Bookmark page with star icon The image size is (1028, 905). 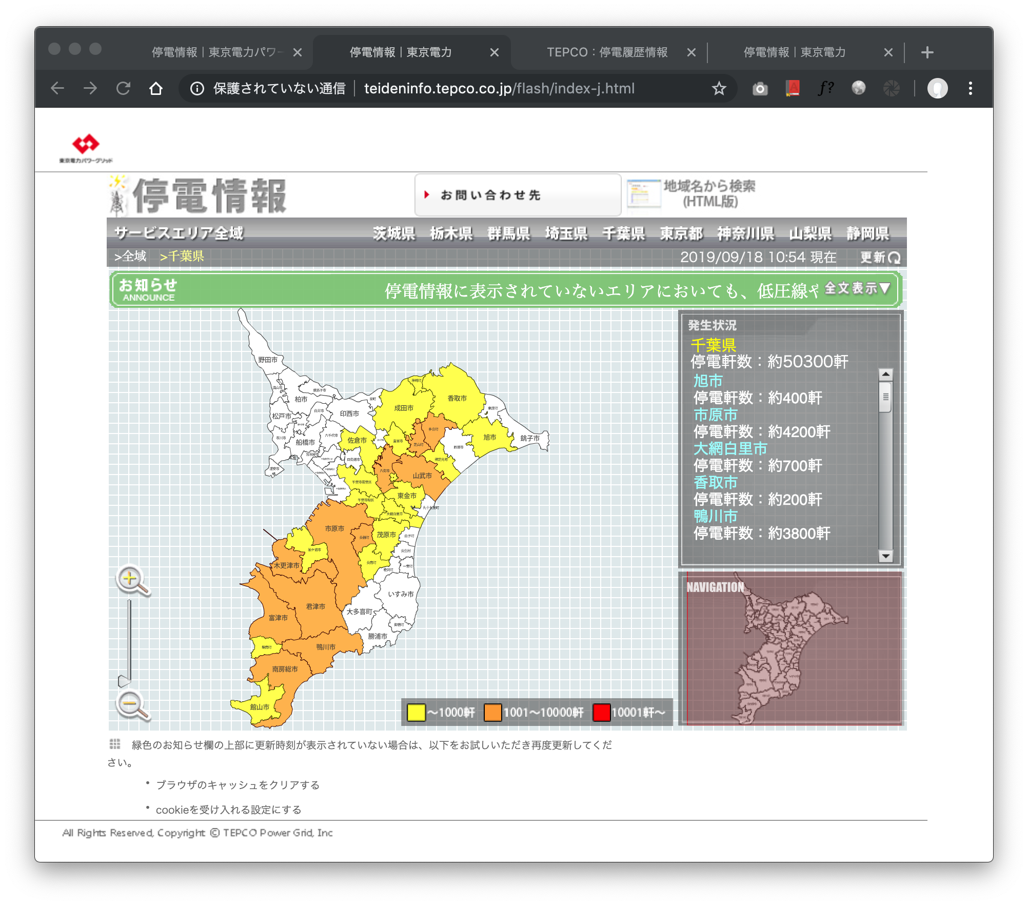click(x=719, y=89)
